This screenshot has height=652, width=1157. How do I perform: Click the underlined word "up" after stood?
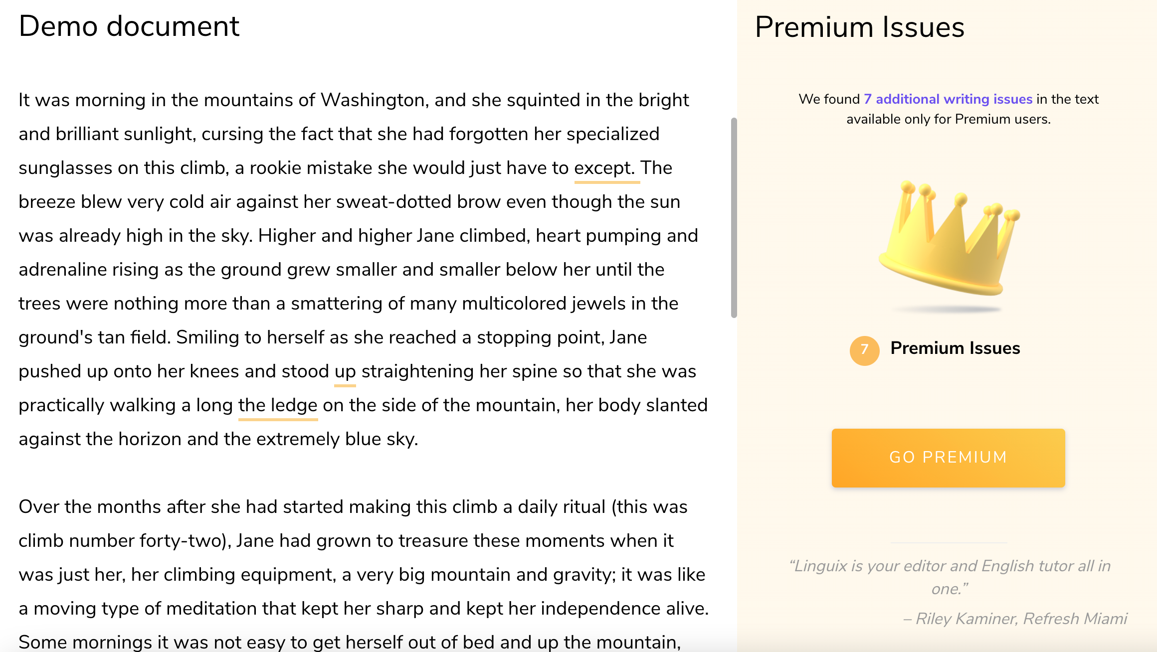point(345,372)
